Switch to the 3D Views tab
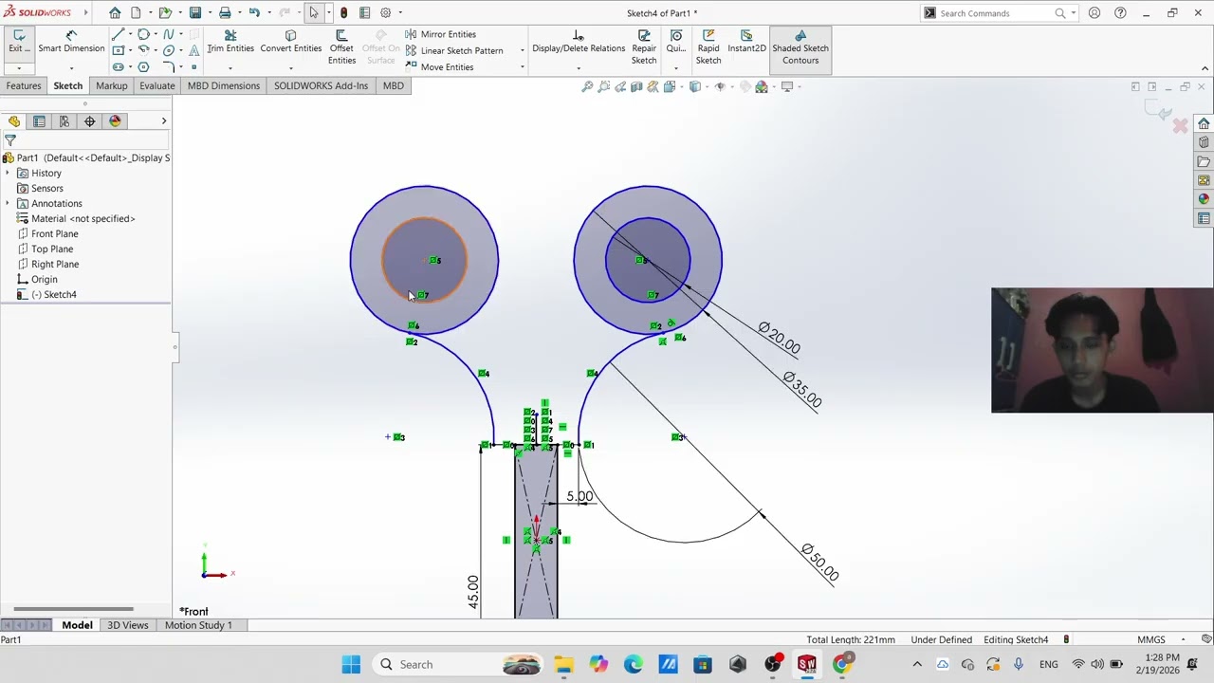Screen dimensions: 1214x683 128,625
